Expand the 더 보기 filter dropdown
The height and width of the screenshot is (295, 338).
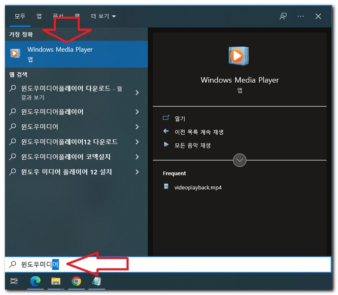click(x=103, y=16)
